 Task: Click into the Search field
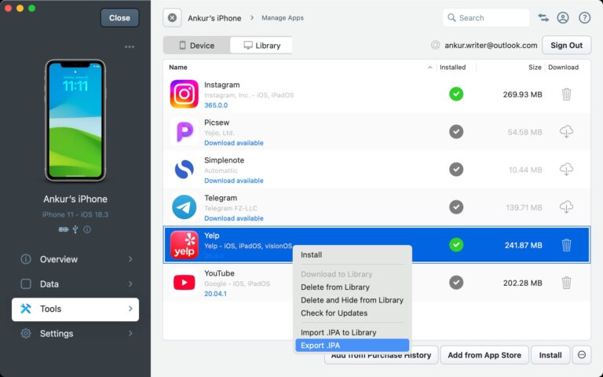486,18
